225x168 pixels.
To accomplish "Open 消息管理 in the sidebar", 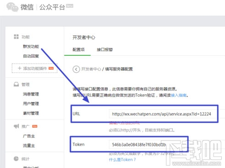I will [31, 94].
